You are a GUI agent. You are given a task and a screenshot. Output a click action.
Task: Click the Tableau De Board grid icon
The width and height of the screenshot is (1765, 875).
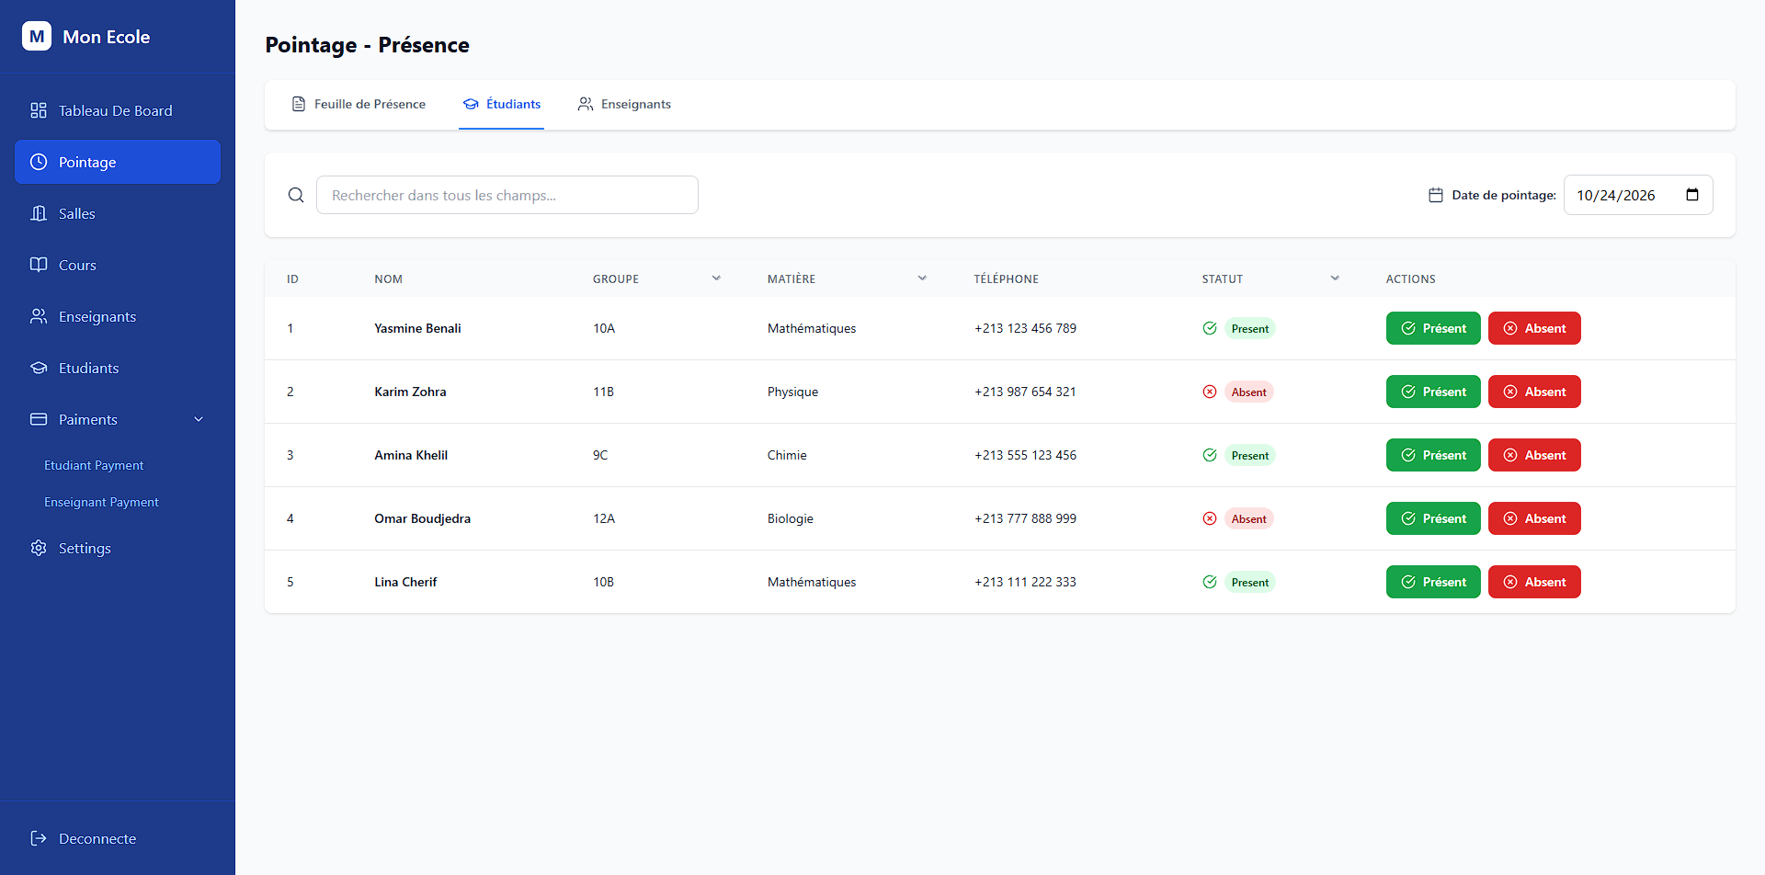[39, 110]
